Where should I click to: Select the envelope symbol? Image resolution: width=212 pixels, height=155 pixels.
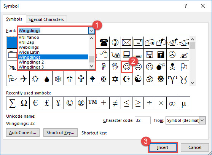pyautogui.click(x=126, y=42)
